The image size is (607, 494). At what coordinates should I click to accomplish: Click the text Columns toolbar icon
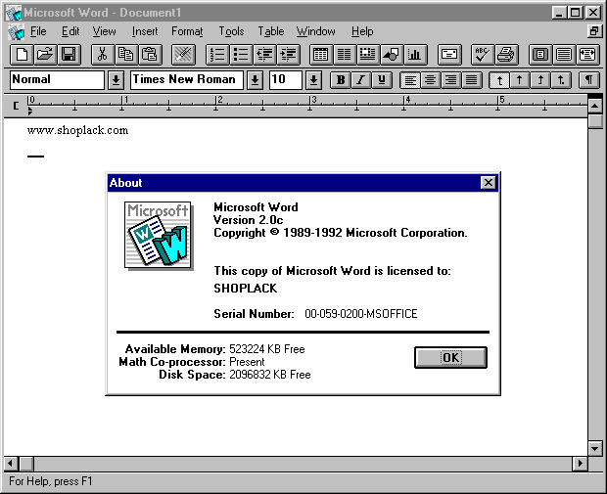tap(345, 55)
